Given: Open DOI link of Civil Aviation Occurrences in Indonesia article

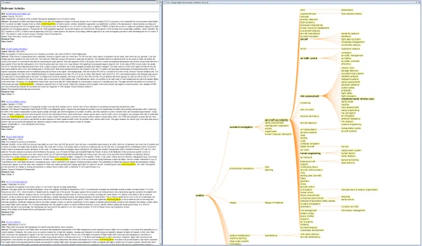Looking at the screenshot, I should pyautogui.click(x=15, y=137).
